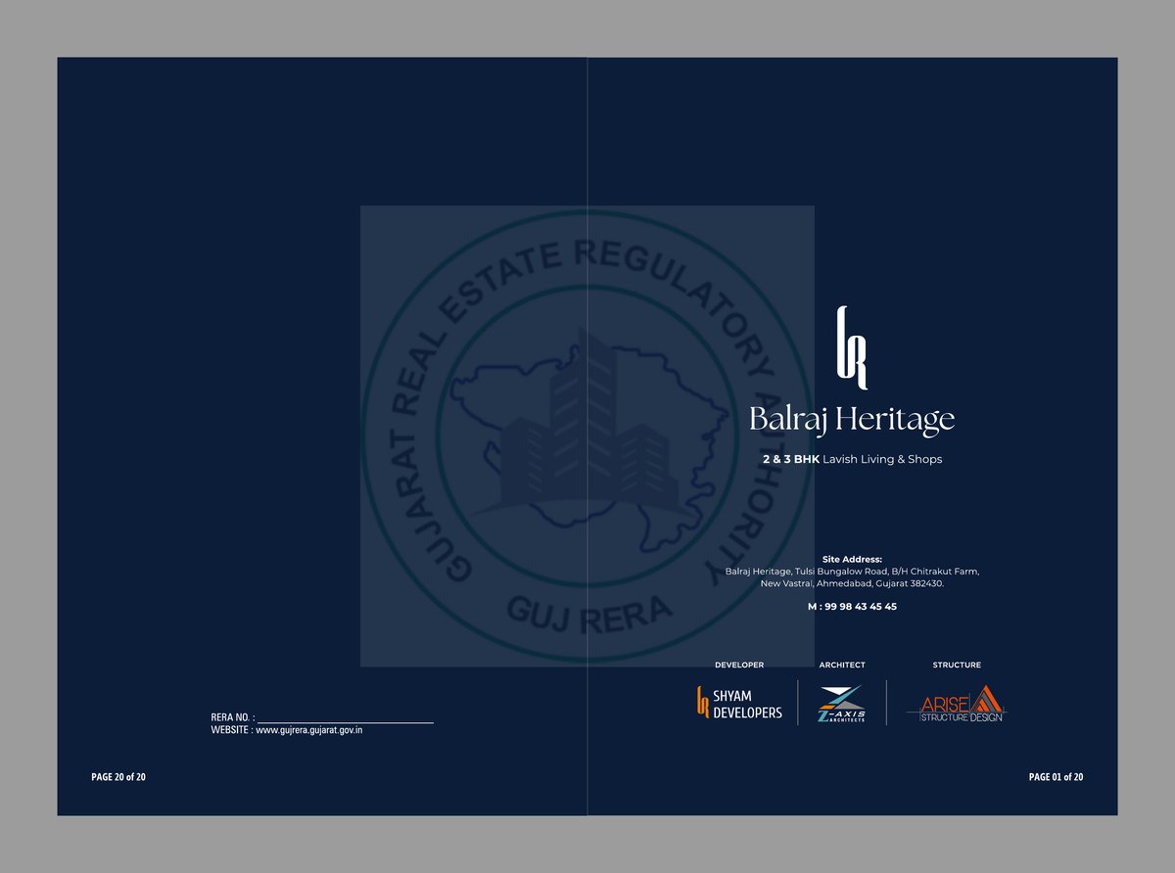Switch to PAGE 20 of 20

pyautogui.click(x=118, y=776)
